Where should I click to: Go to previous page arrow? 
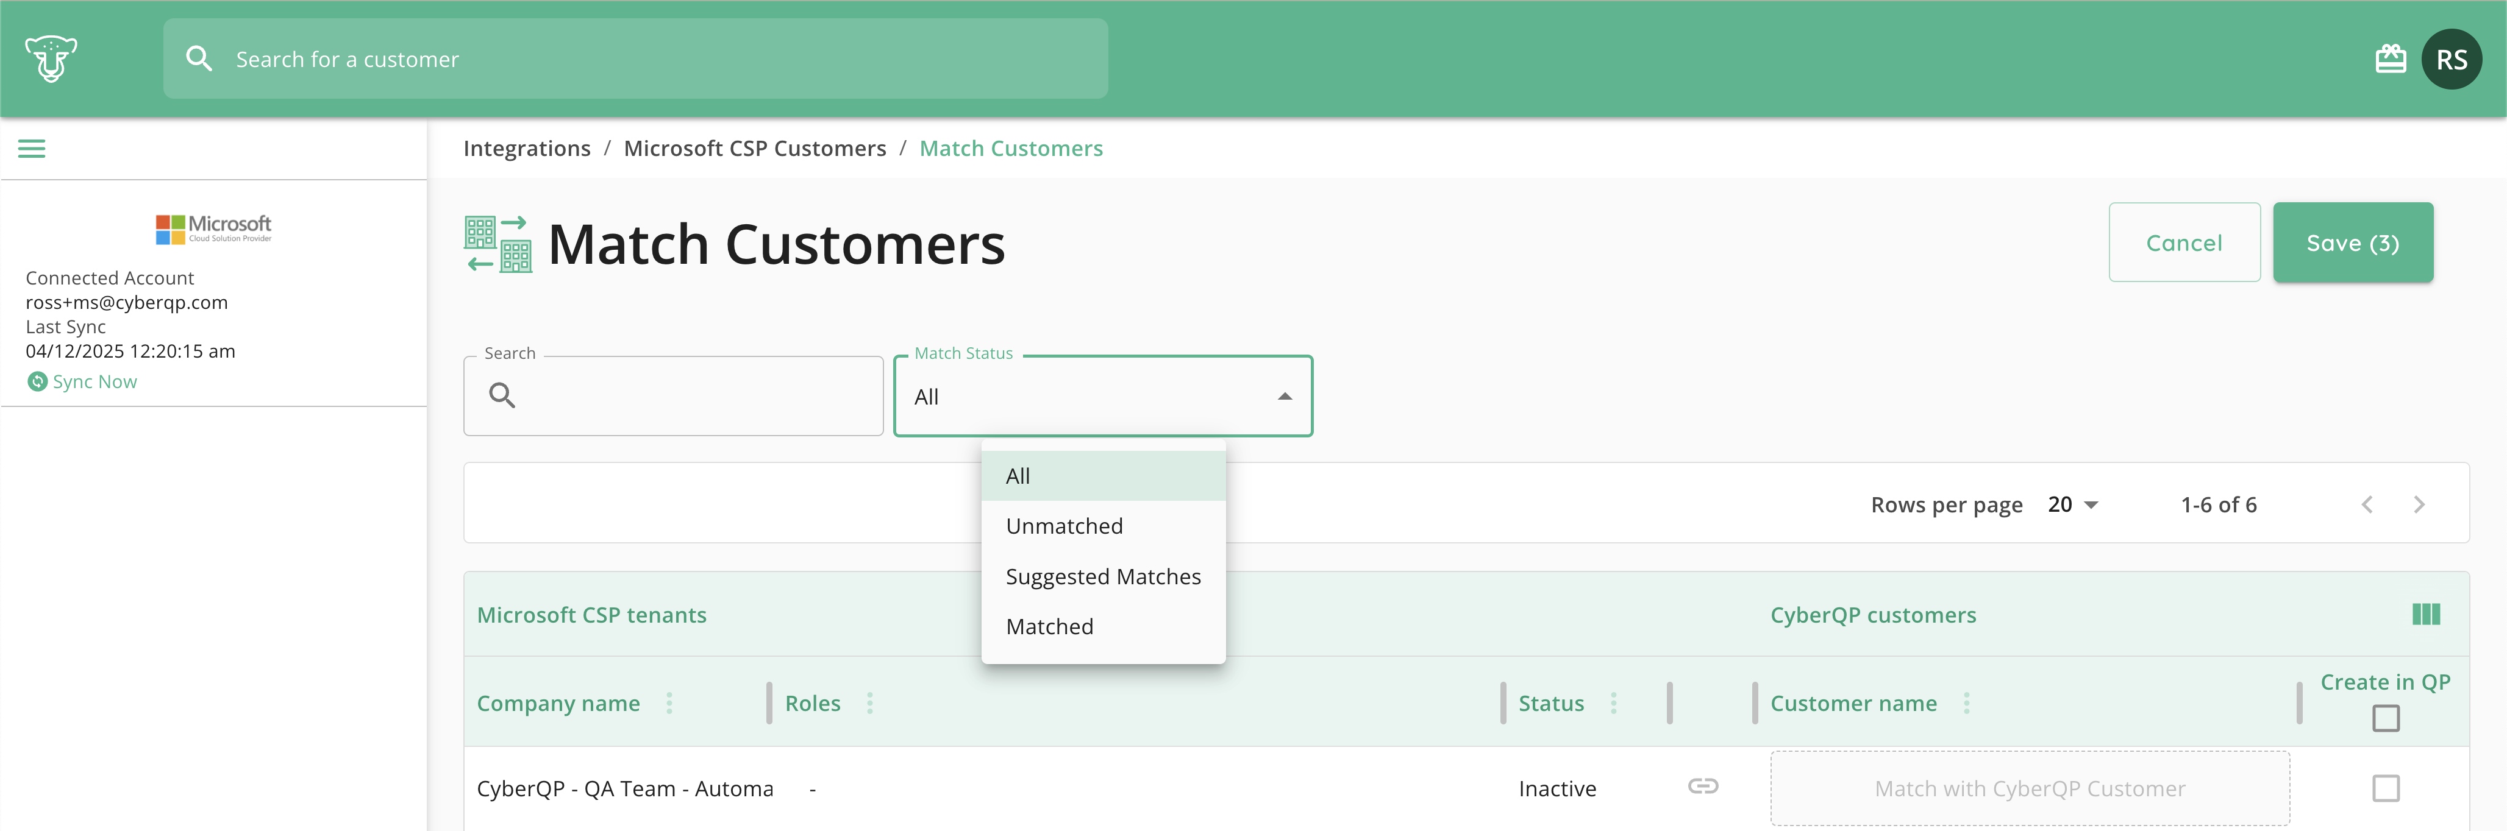(x=2367, y=504)
